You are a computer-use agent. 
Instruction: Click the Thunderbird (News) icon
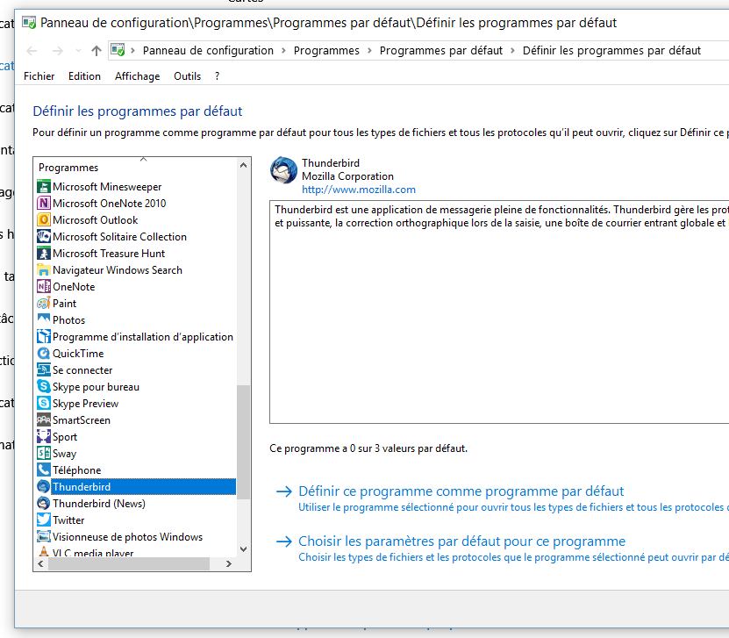click(43, 503)
